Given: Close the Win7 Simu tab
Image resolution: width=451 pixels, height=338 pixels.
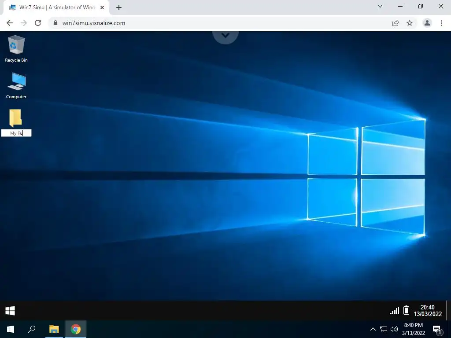Looking at the screenshot, I should pos(102,8).
